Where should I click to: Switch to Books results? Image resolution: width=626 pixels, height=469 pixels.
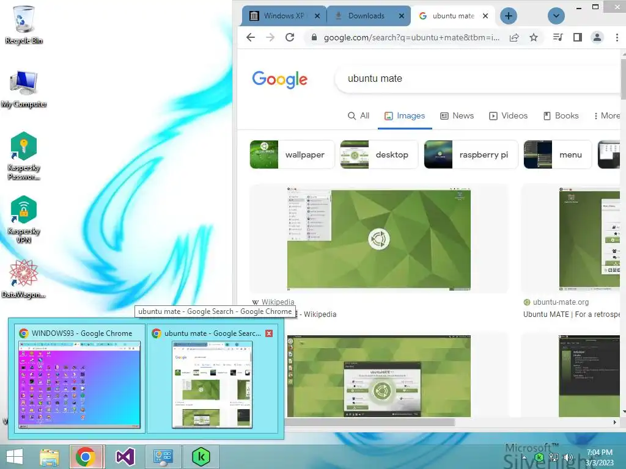(561, 115)
